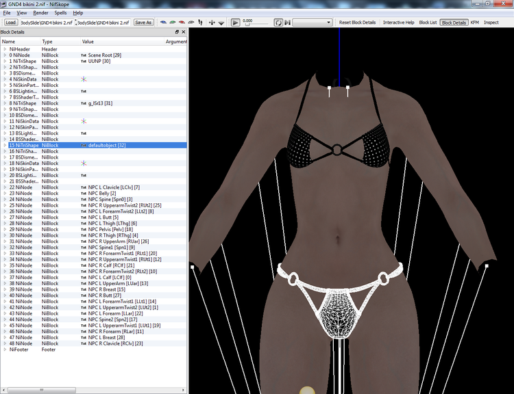Open the Help menu

tap(77, 13)
